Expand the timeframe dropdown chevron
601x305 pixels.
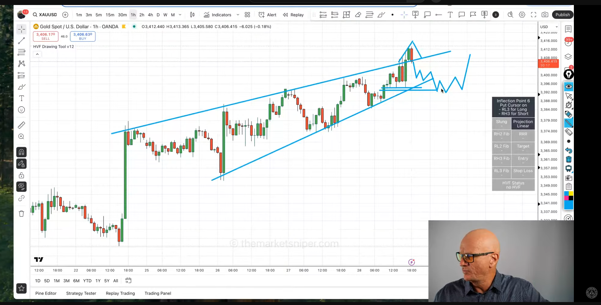coord(180,15)
